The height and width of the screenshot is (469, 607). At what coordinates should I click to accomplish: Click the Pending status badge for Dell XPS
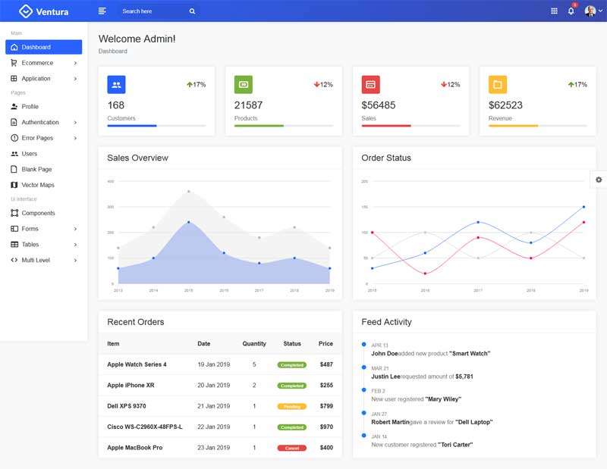(x=291, y=406)
